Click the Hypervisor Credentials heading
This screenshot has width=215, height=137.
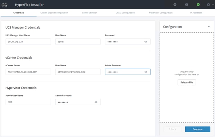(21, 88)
